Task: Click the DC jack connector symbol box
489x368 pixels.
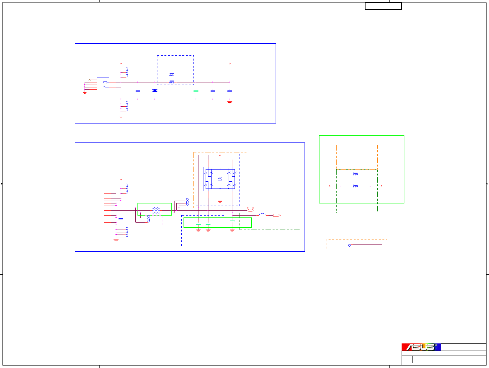Action: 103,85
